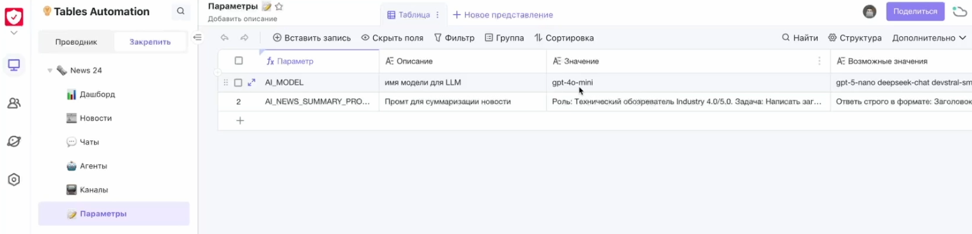Screen dimensions: 972x234
Task: Collapse the News 24 folder
Action: (50, 71)
